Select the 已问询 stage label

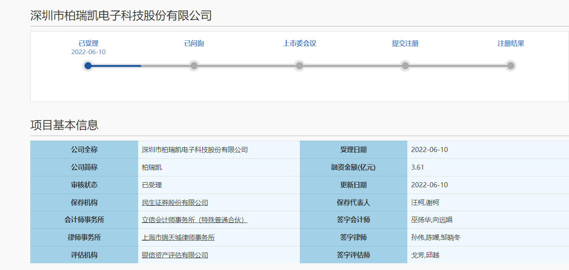tap(194, 44)
